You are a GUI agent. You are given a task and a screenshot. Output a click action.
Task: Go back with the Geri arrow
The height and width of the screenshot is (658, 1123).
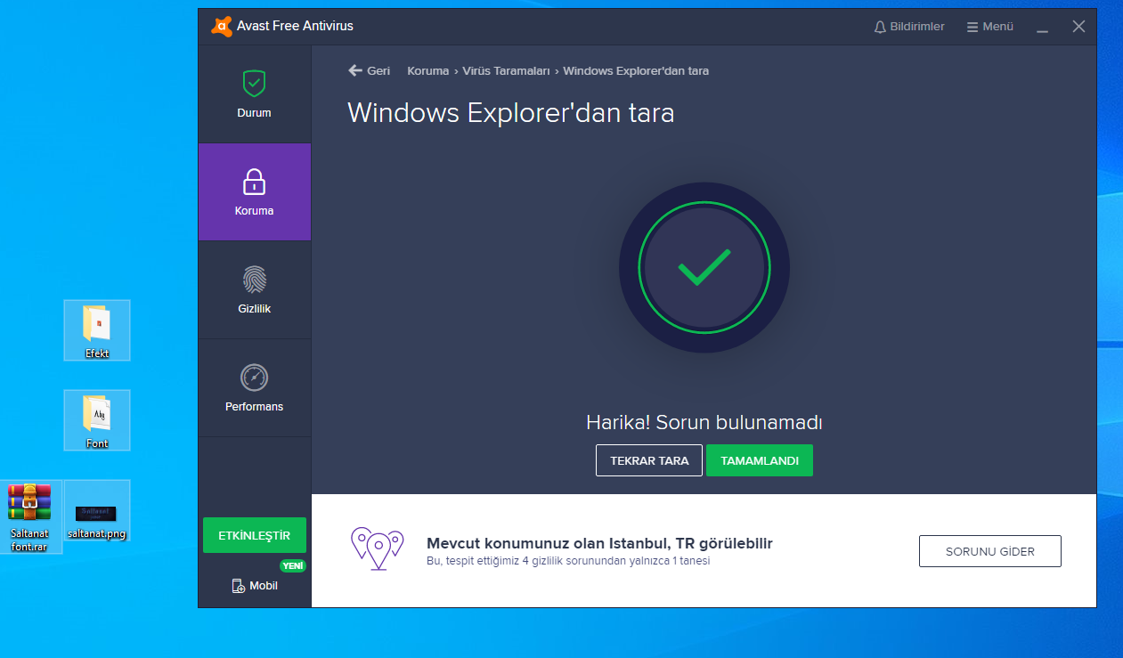(369, 70)
